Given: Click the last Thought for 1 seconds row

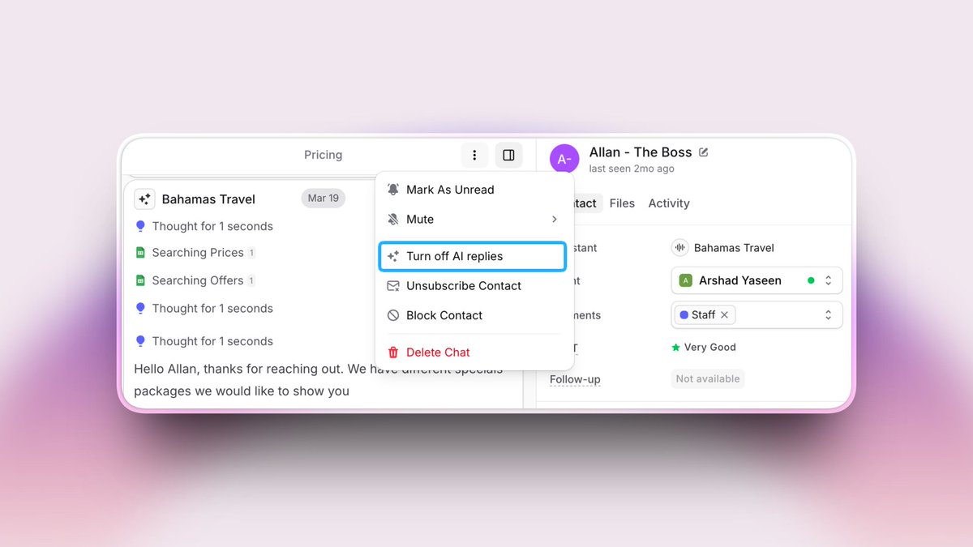Looking at the screenshot, I should pyautogui.click(x=204, y=341).
